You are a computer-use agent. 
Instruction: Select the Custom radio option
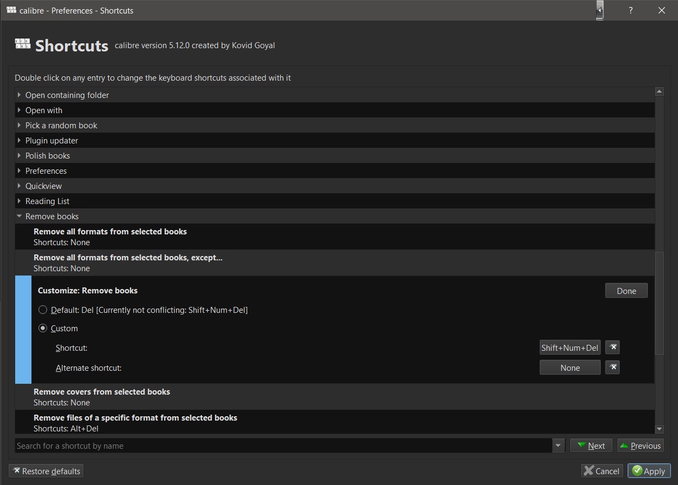tap(43, 329)
